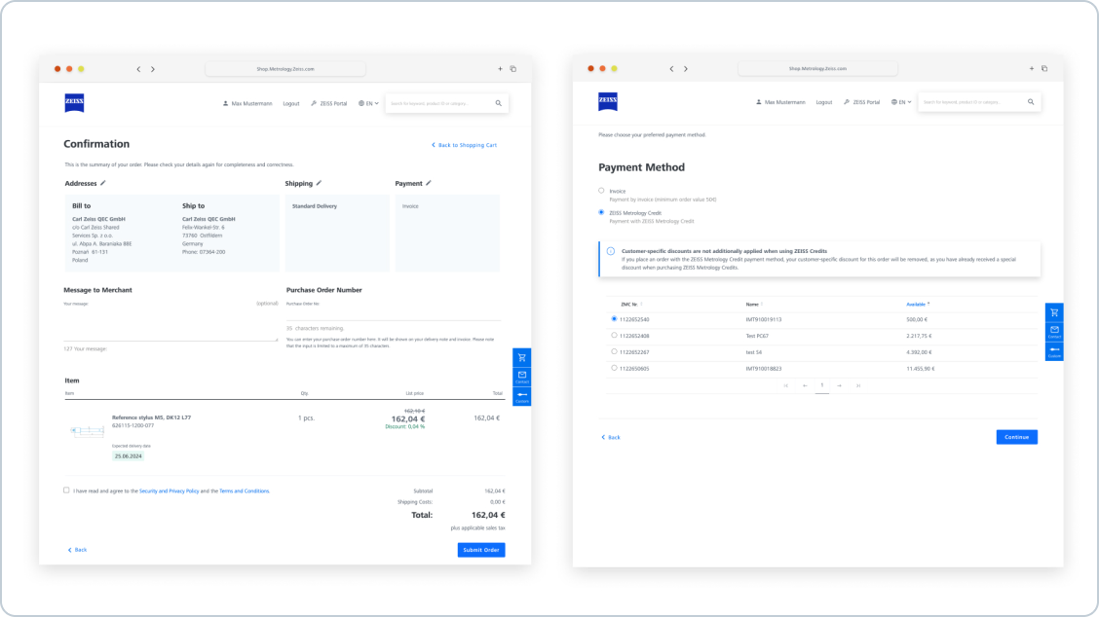Open the EN language dropdown on the Confirmation page
Image resolution: width=1099 pixels, height=617 pixels.
(368, 103)
